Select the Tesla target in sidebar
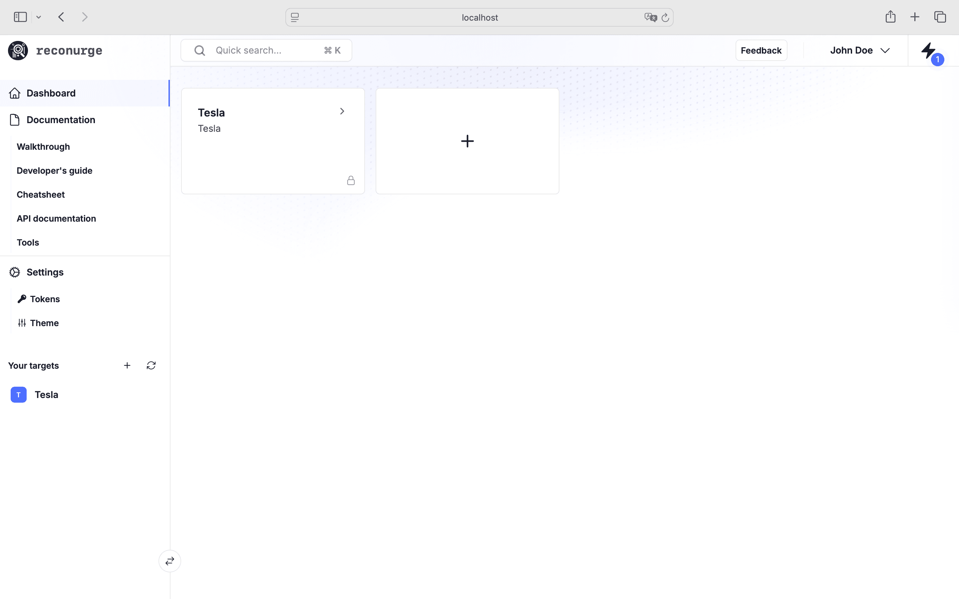The image size is (959, 599). (46, 395)
